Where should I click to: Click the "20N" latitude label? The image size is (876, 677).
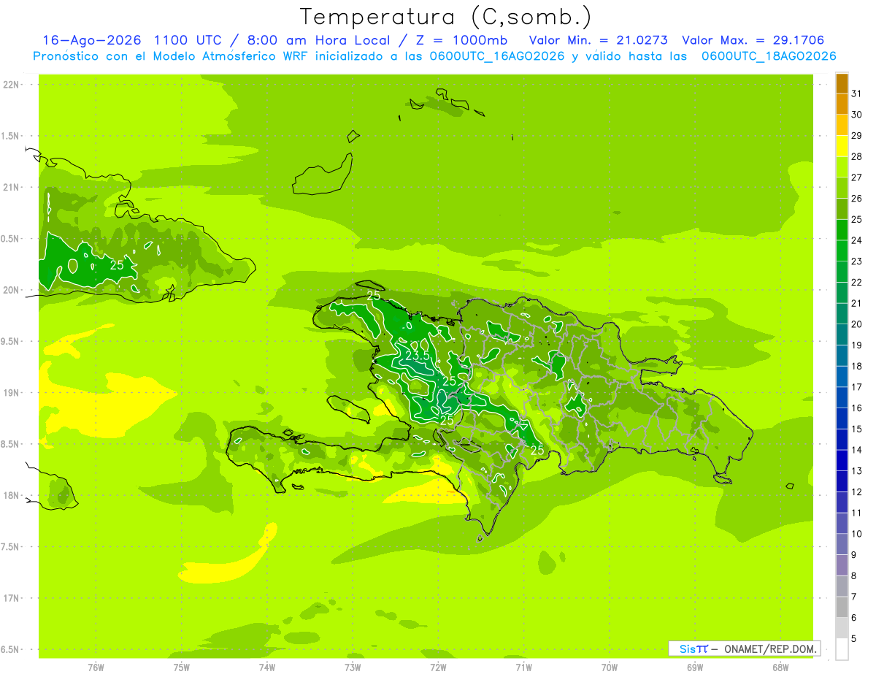point(11,290)
